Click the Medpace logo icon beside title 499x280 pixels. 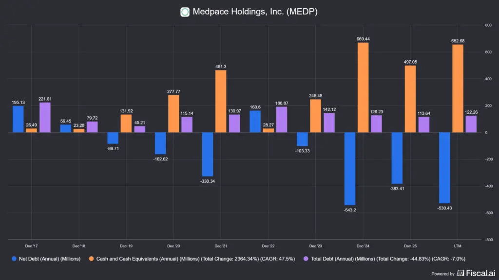click(185, 12)
